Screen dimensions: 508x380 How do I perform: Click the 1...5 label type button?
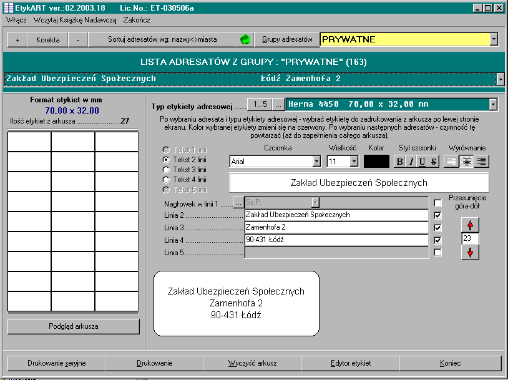260,104
